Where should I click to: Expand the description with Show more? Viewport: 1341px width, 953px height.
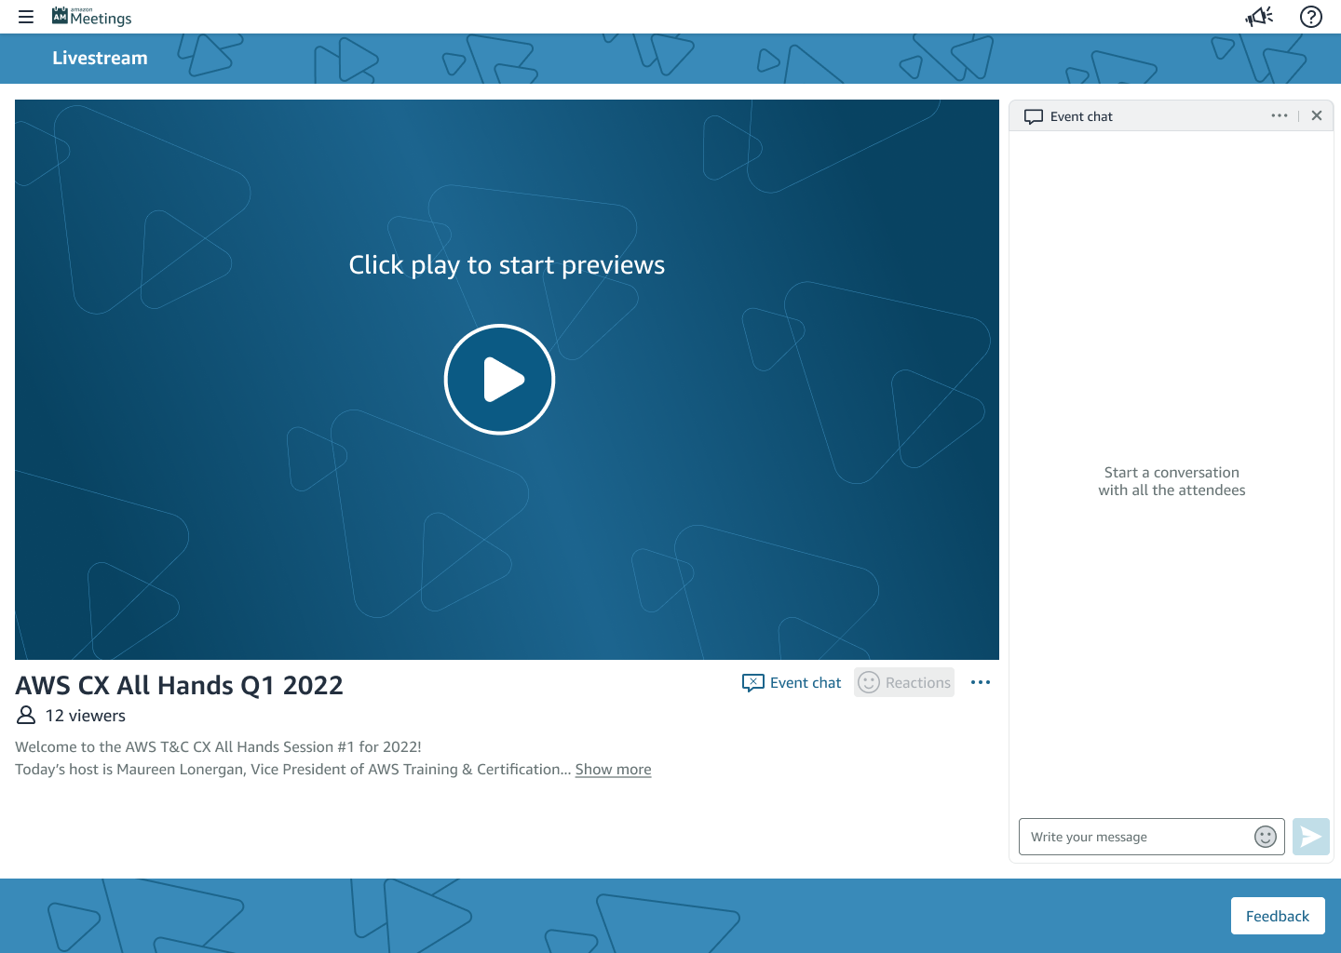613,770
